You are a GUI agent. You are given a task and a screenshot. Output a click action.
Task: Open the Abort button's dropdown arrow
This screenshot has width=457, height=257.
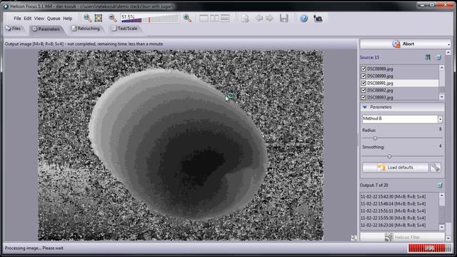tap(448, 44)
